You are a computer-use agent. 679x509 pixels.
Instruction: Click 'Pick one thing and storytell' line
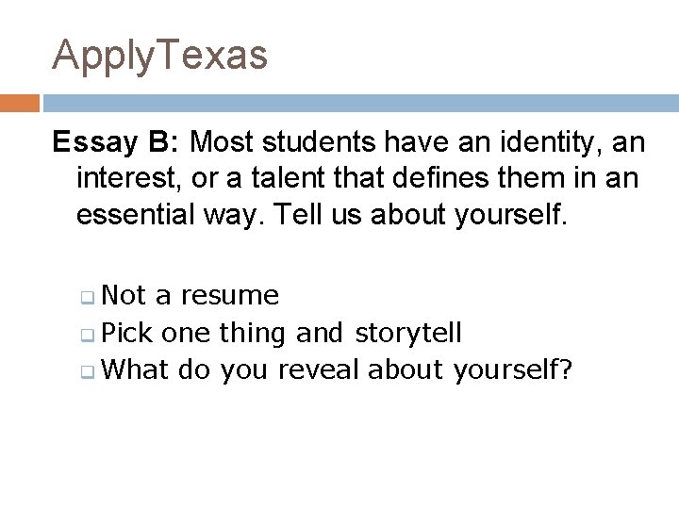coord(281,334)
